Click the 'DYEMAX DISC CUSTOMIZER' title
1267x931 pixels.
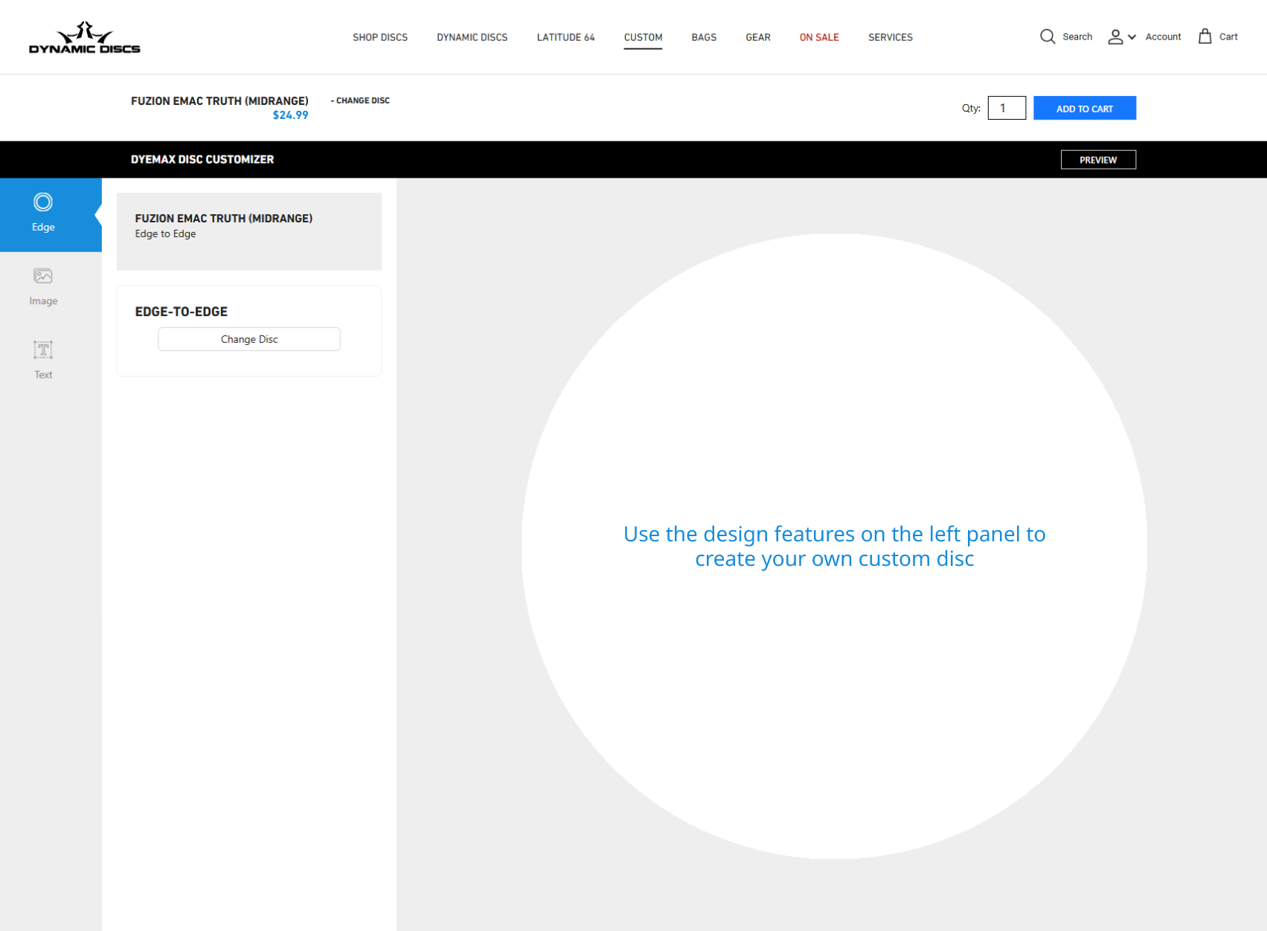[x=202, y=159]
